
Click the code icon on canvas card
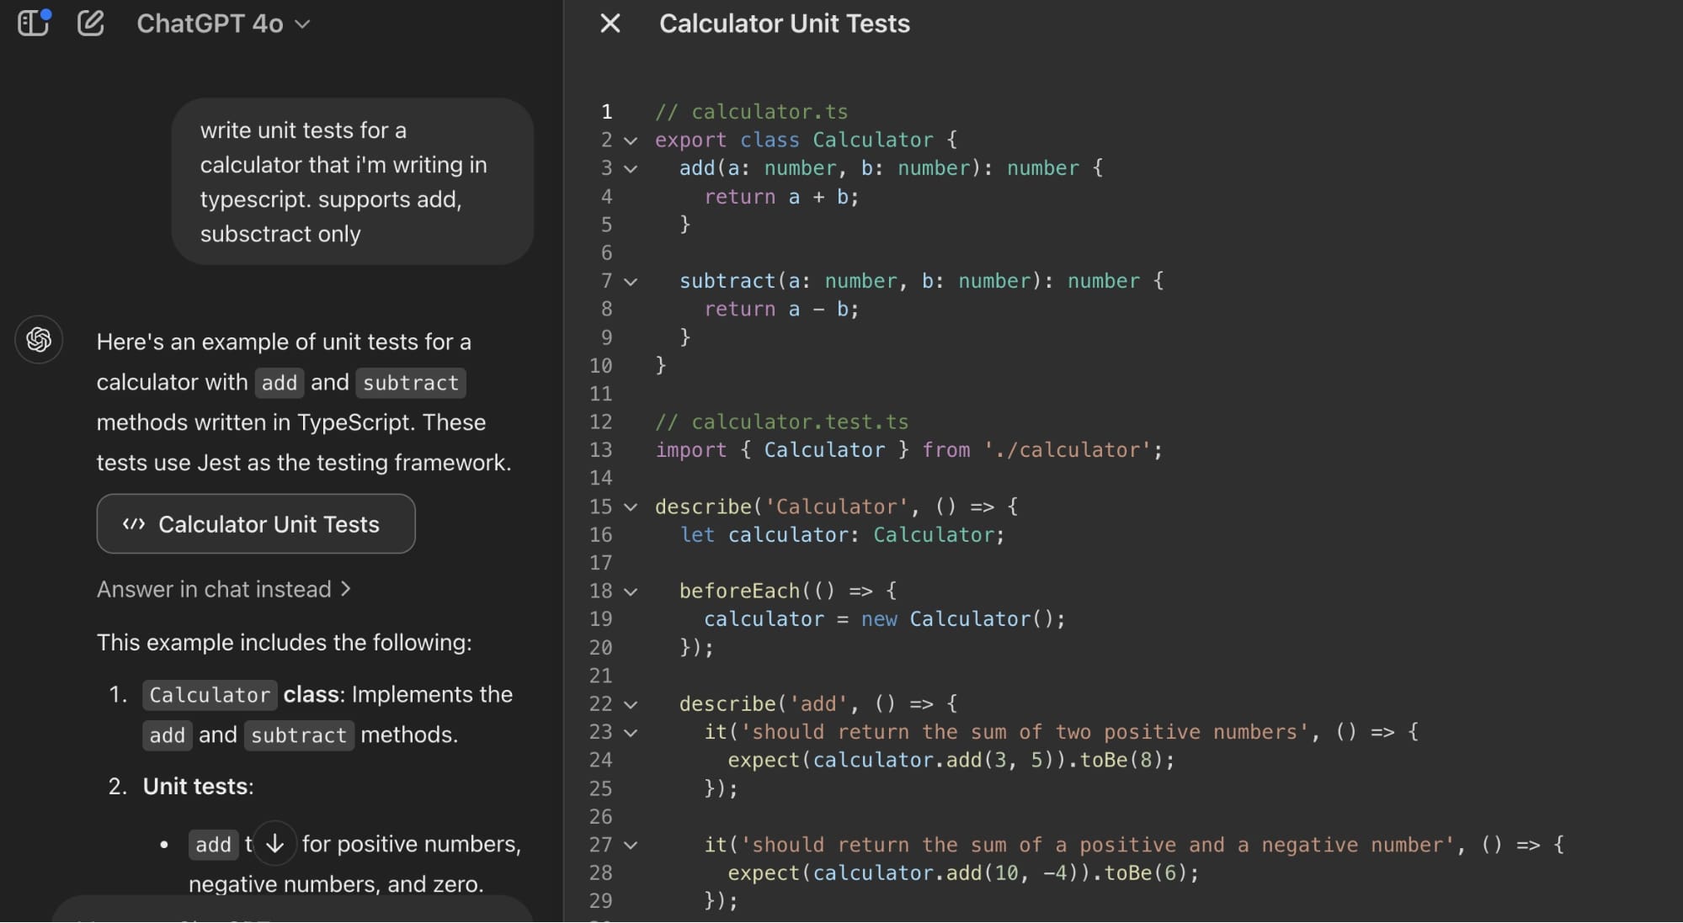[134, 524]
